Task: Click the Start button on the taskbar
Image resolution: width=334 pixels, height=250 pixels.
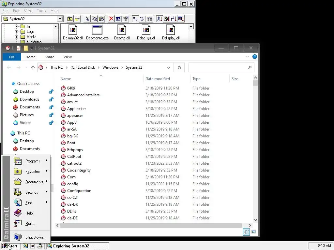Action: click(10, 246)
